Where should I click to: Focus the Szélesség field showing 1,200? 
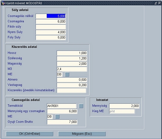pos(72,58)
